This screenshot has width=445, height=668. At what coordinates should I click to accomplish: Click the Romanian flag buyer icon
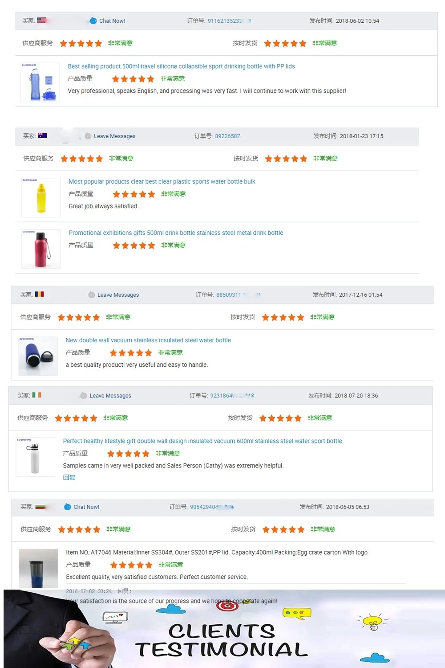pos(39,294)
